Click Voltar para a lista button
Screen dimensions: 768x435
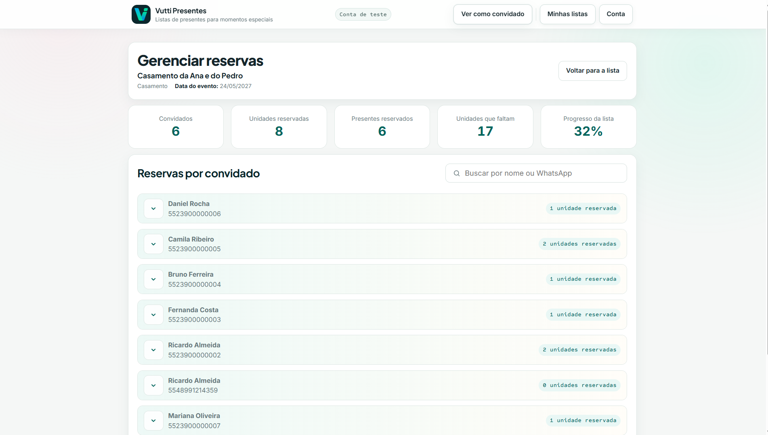coord(592,71)
